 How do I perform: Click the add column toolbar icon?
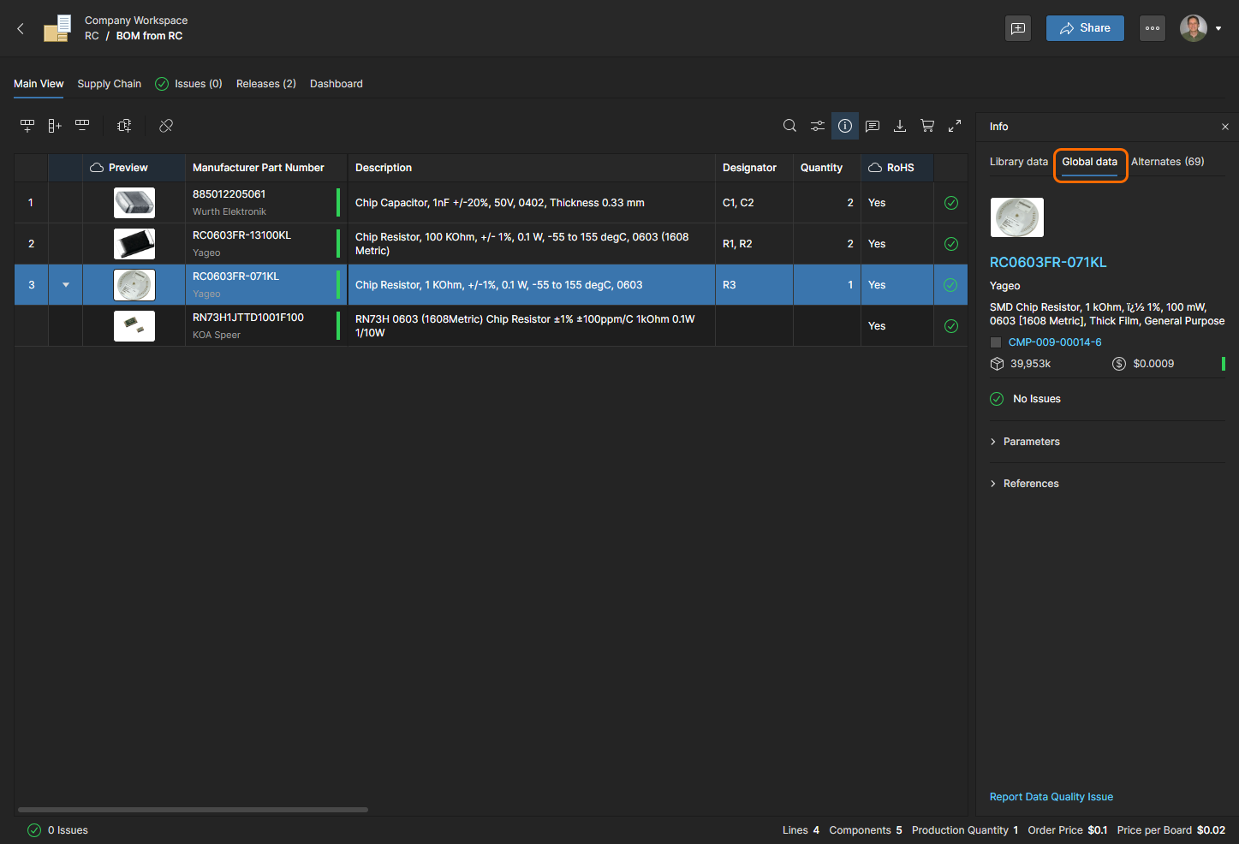click(x=55, y=126)
